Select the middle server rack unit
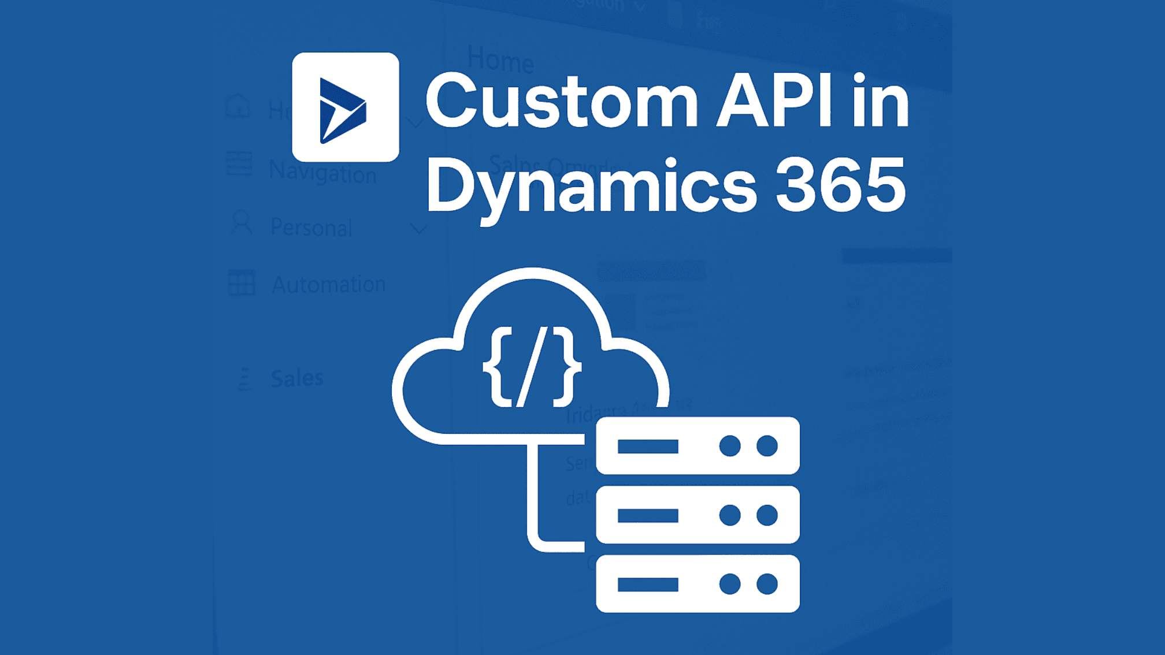The height and width of the screenshot is (655, 1165). [x=697, y=515]
